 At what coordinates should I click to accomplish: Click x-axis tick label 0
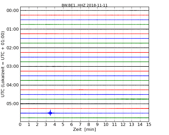click(20, 125)
